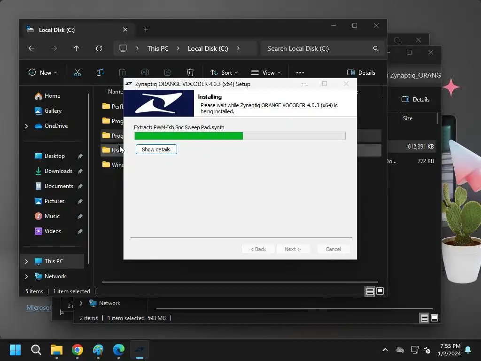Image resolution: width=481 pixels, height=361 pixels.
Task: Switch to Zynaptiq installer taskbar icon
Action: [140, 350]
